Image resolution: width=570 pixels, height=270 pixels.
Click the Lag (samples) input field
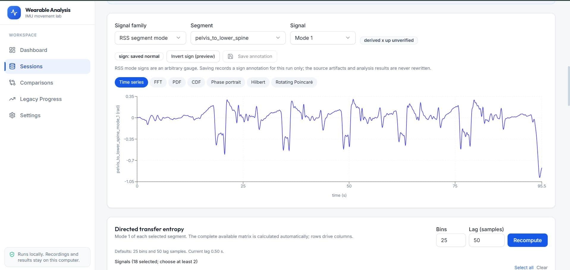486,240
